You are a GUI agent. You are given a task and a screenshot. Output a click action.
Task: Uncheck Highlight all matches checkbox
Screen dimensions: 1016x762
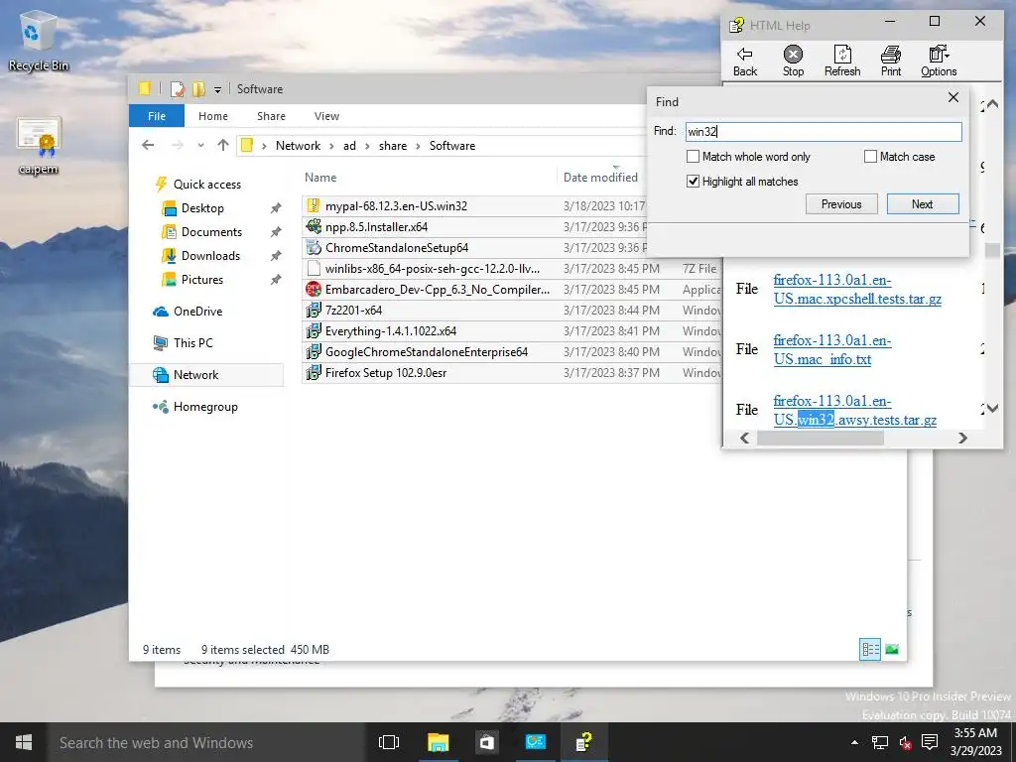693,182
